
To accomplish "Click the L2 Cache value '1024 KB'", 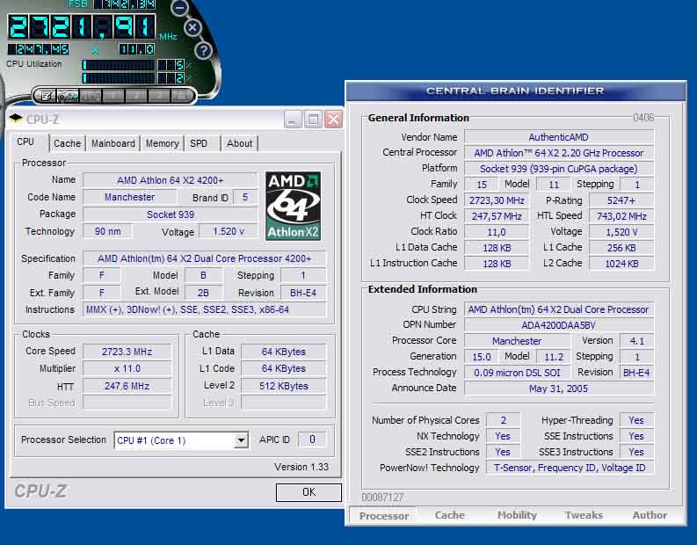I will click(621, 264).
